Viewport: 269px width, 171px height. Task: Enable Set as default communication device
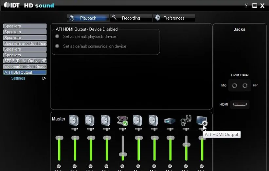pos(57,46)
